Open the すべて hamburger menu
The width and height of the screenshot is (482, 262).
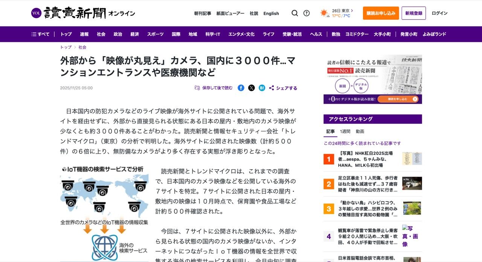pyautogui.click(x=40, y=34)
